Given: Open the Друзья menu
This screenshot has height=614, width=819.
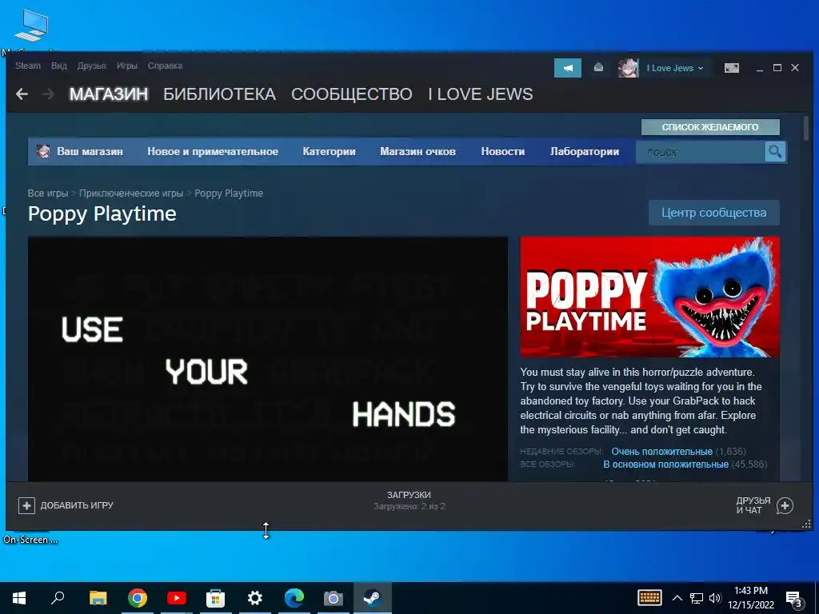Looking at the screenshot, I should tap(91, 66).
